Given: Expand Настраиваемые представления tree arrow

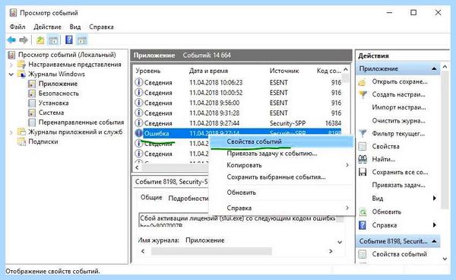Looking at the screenshot, I should tap(11, 65).
